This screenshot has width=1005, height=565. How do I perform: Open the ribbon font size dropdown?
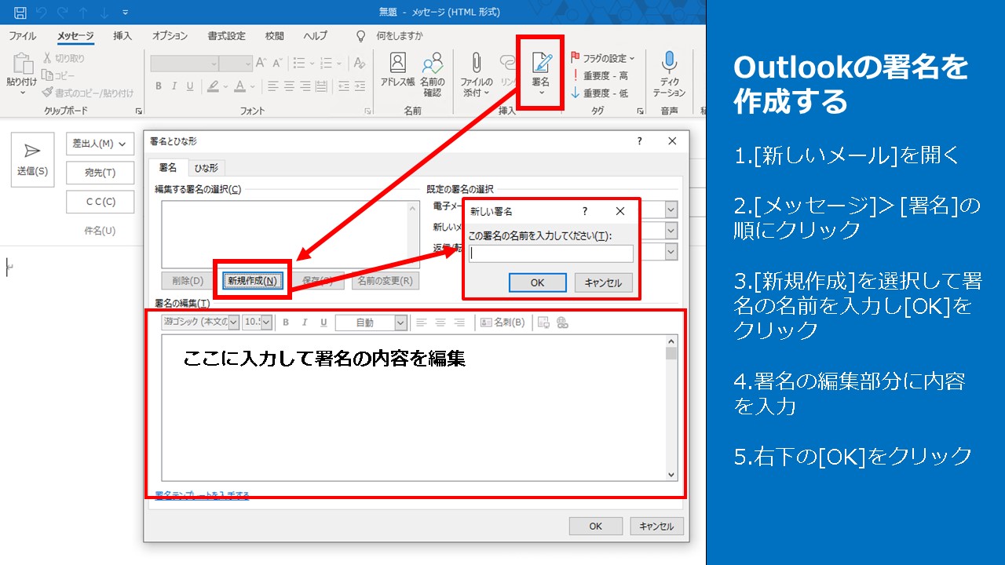(x=248, y=64)
